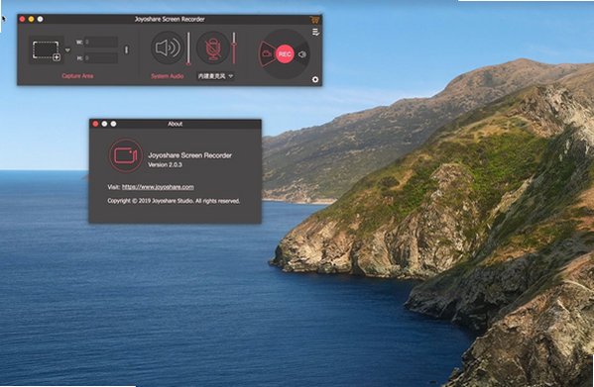The height and width of the screenshot is (387, 594).
Task: Close the About window
Action: (x=95, y=124)
